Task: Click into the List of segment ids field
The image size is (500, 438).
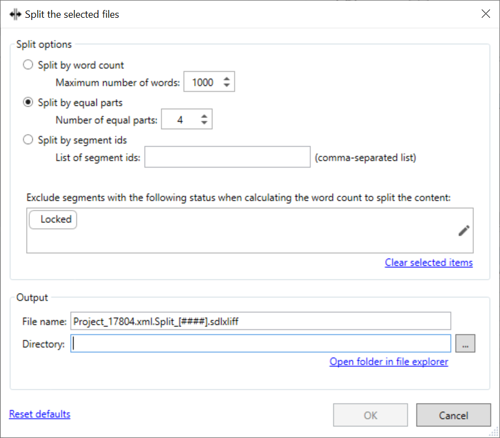Action: [x=227, y=157]
